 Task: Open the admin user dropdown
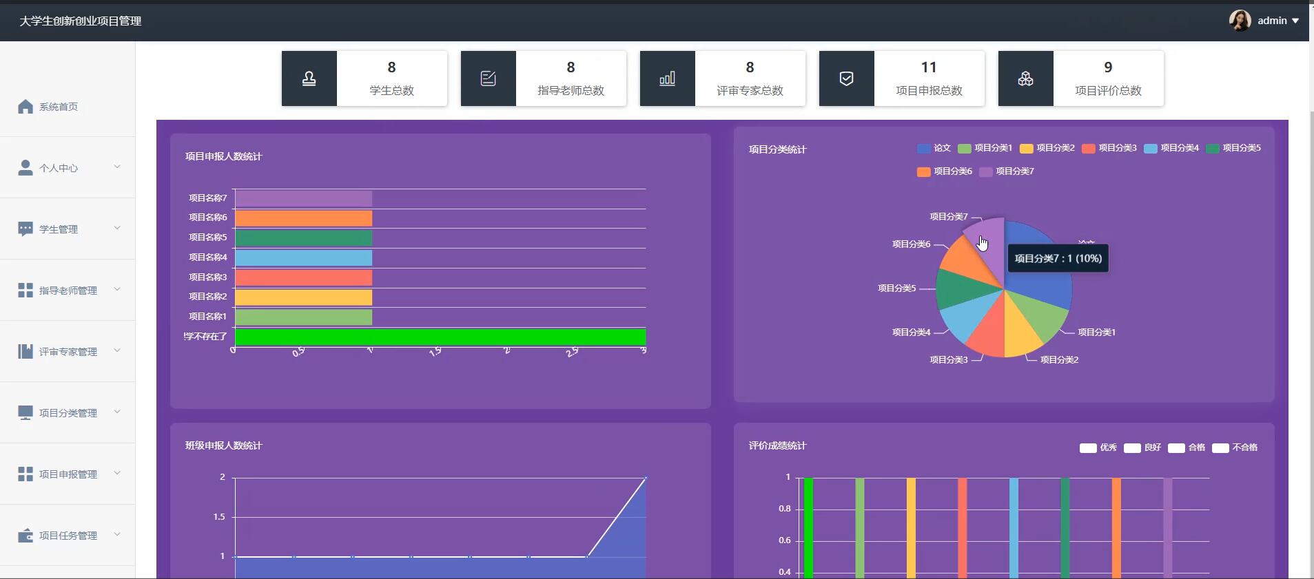(1277, 21)
